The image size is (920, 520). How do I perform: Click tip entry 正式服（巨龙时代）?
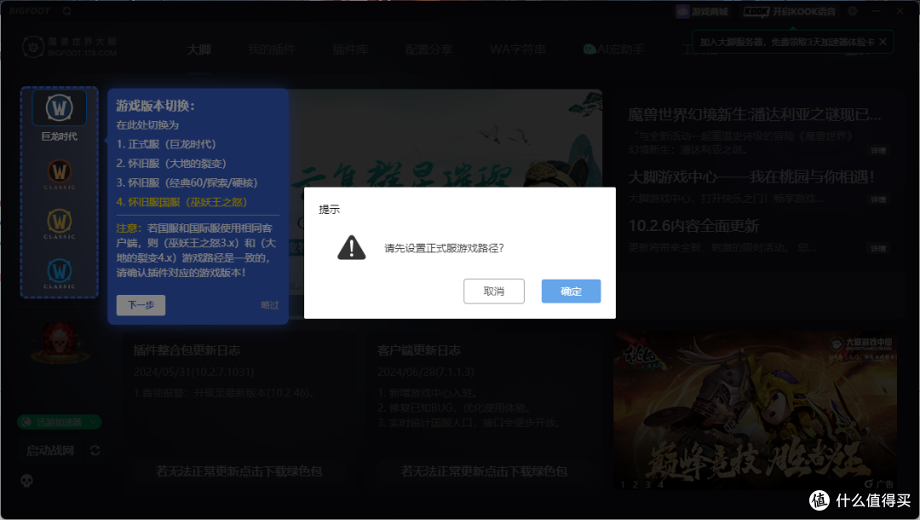point(166,144)
